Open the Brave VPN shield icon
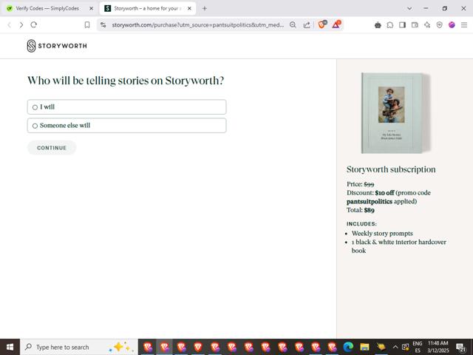The image size is (473, 355). [x=440, y=25]
